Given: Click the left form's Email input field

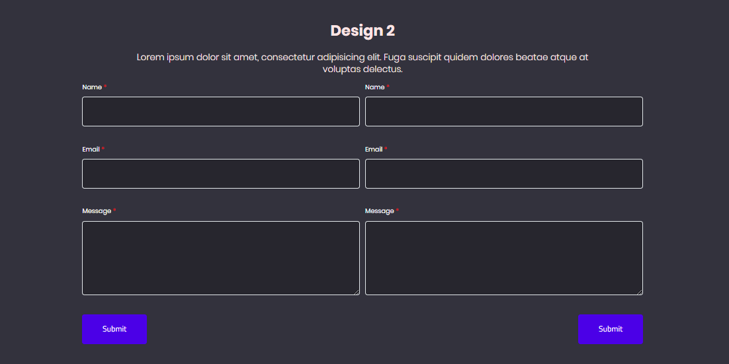Looking at the screenshot, I should 220,173.
